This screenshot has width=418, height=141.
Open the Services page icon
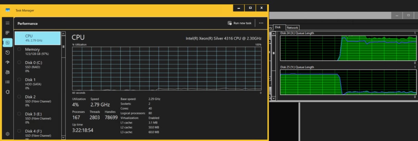8,92
